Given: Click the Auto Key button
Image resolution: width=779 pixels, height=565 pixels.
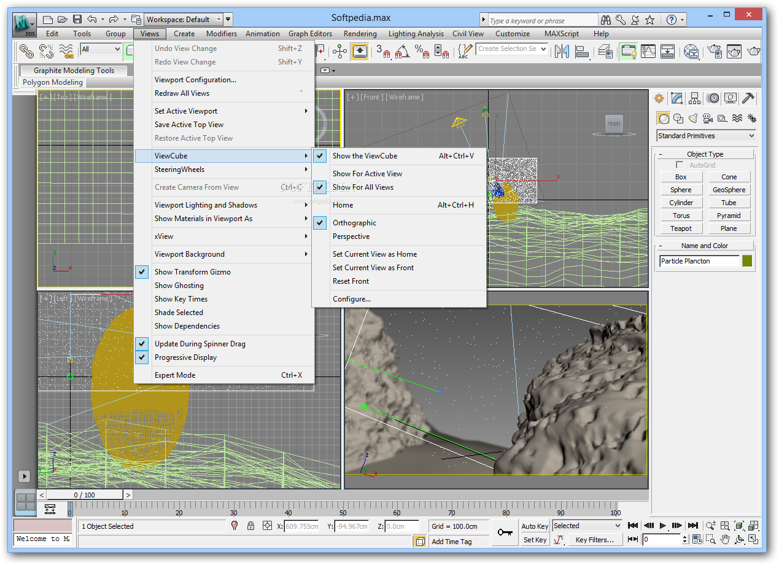Looking at the screenshot, I should pos(535,526).
